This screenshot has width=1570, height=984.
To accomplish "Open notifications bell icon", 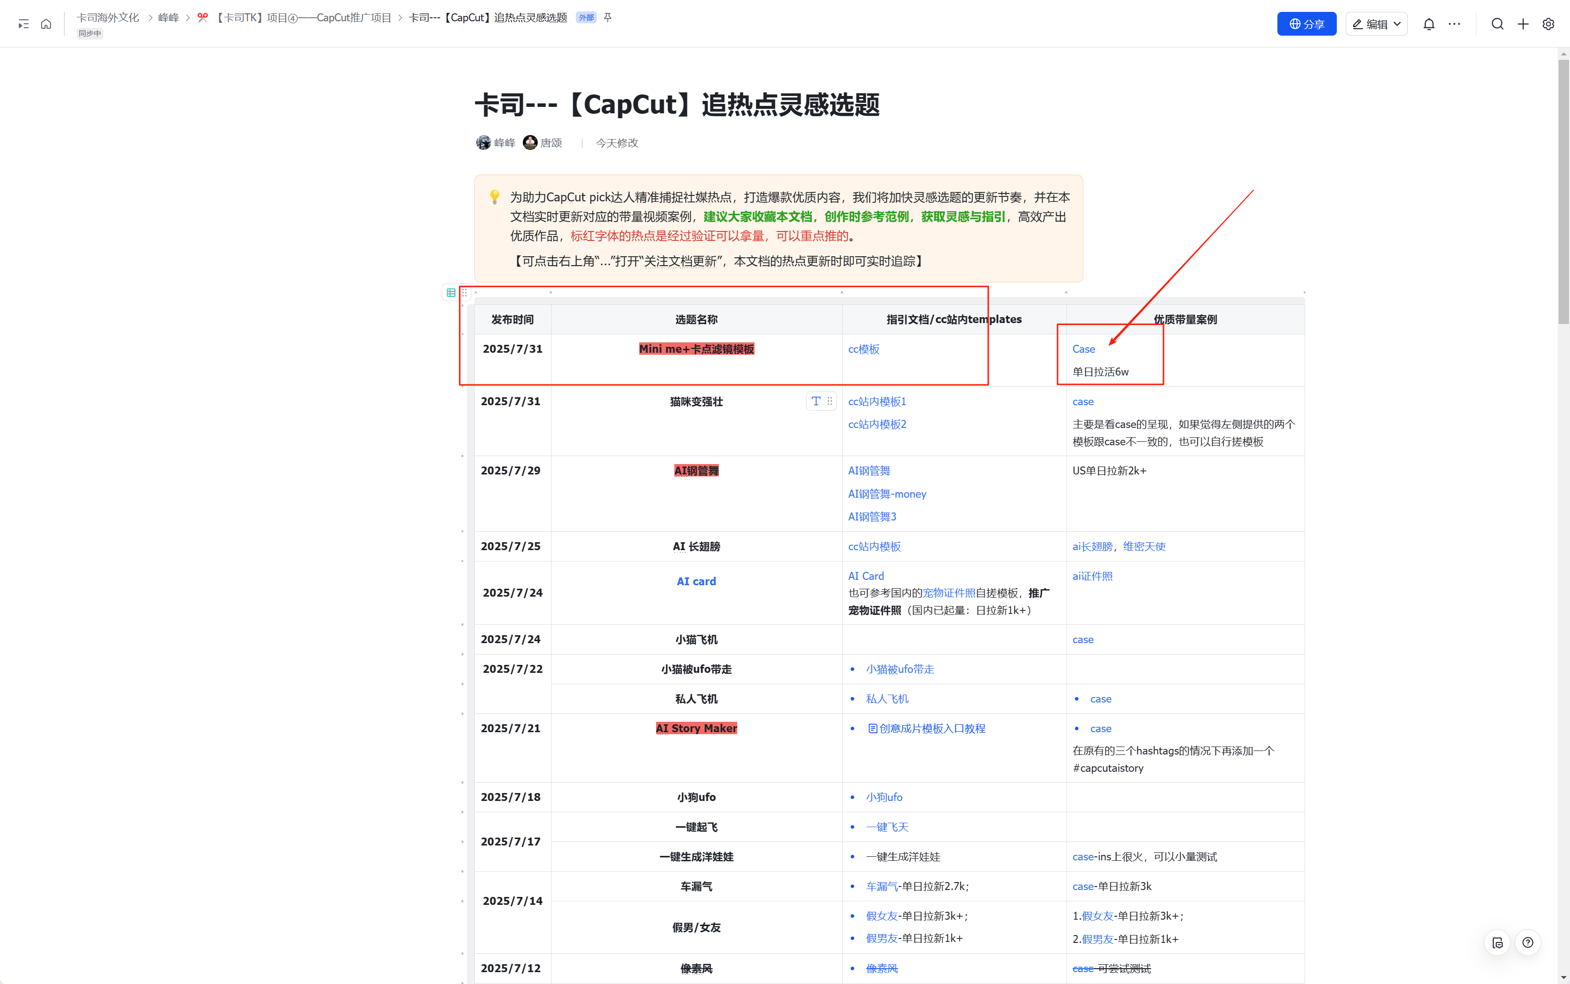I will point(1429,24).
